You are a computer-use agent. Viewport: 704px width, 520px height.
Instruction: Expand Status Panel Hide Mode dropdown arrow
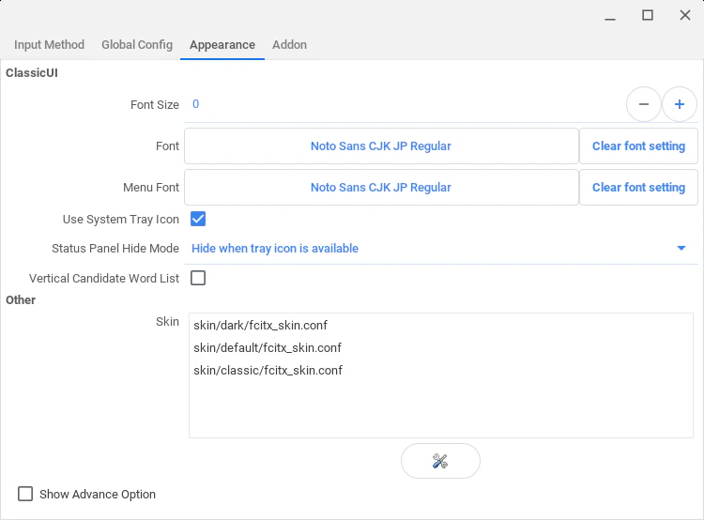[681, 249]
